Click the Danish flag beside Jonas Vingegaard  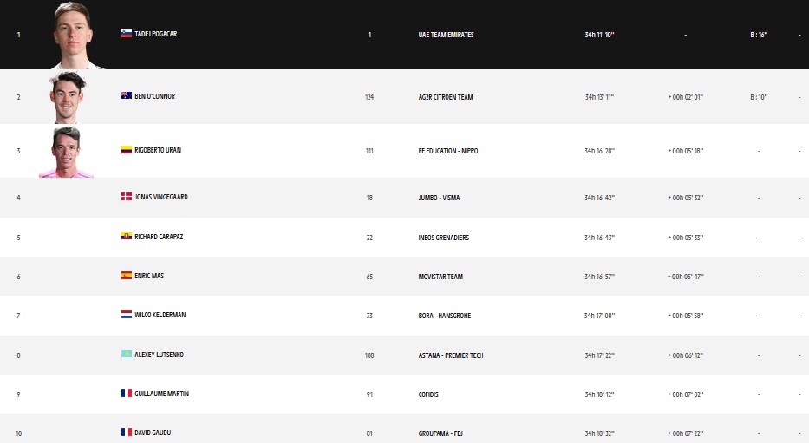coord(126,198)
